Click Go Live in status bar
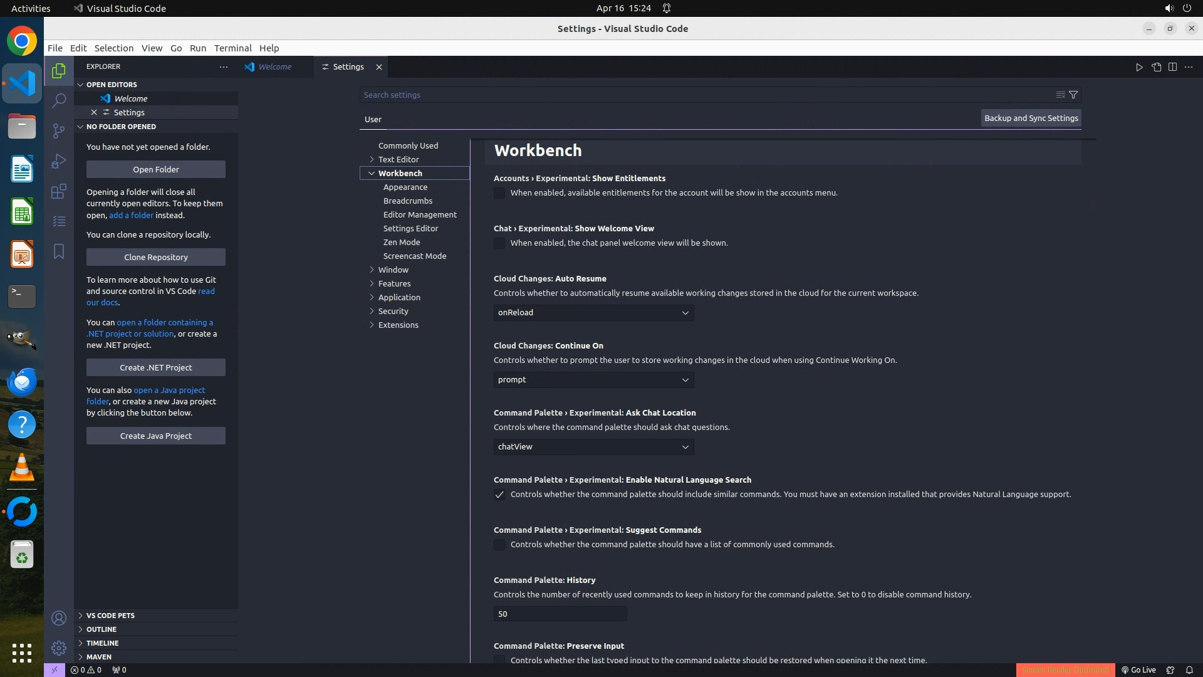 pos(1138,669)
